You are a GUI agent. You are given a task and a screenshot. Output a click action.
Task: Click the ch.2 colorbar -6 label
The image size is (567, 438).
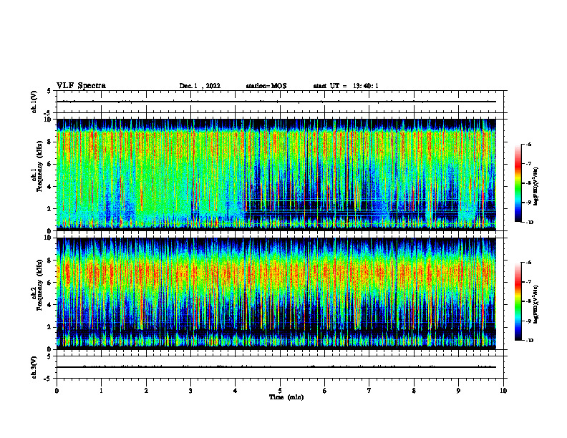528,263
